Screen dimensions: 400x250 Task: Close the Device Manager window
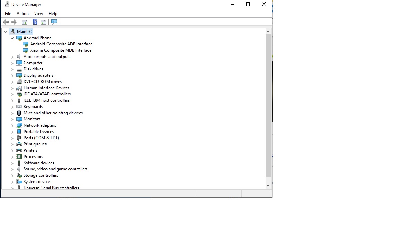click(x=264, y=4)
